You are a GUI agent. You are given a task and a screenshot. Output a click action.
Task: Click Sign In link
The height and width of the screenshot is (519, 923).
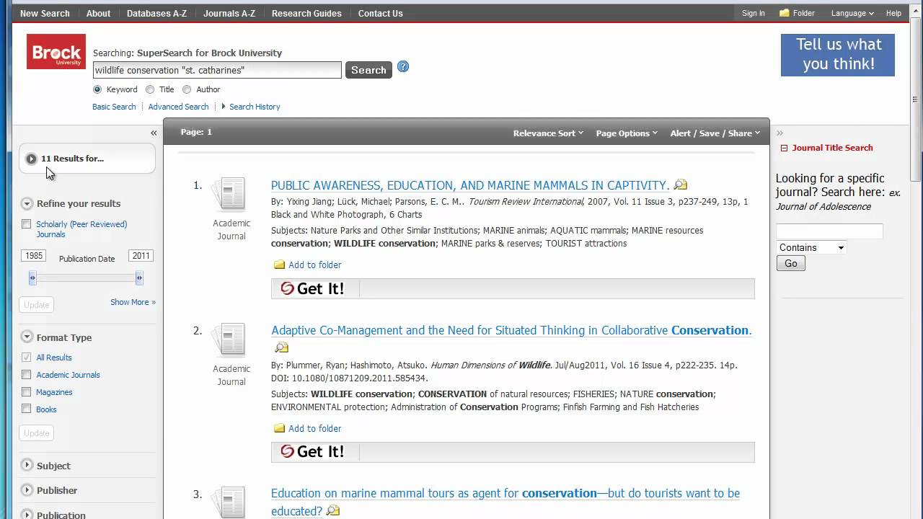[x=753, y=13]
